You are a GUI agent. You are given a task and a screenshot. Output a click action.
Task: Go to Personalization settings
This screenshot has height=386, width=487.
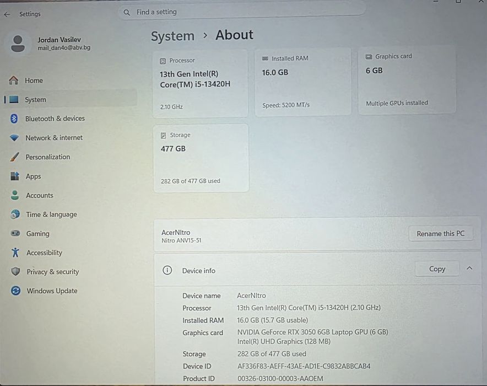(48, 157)
